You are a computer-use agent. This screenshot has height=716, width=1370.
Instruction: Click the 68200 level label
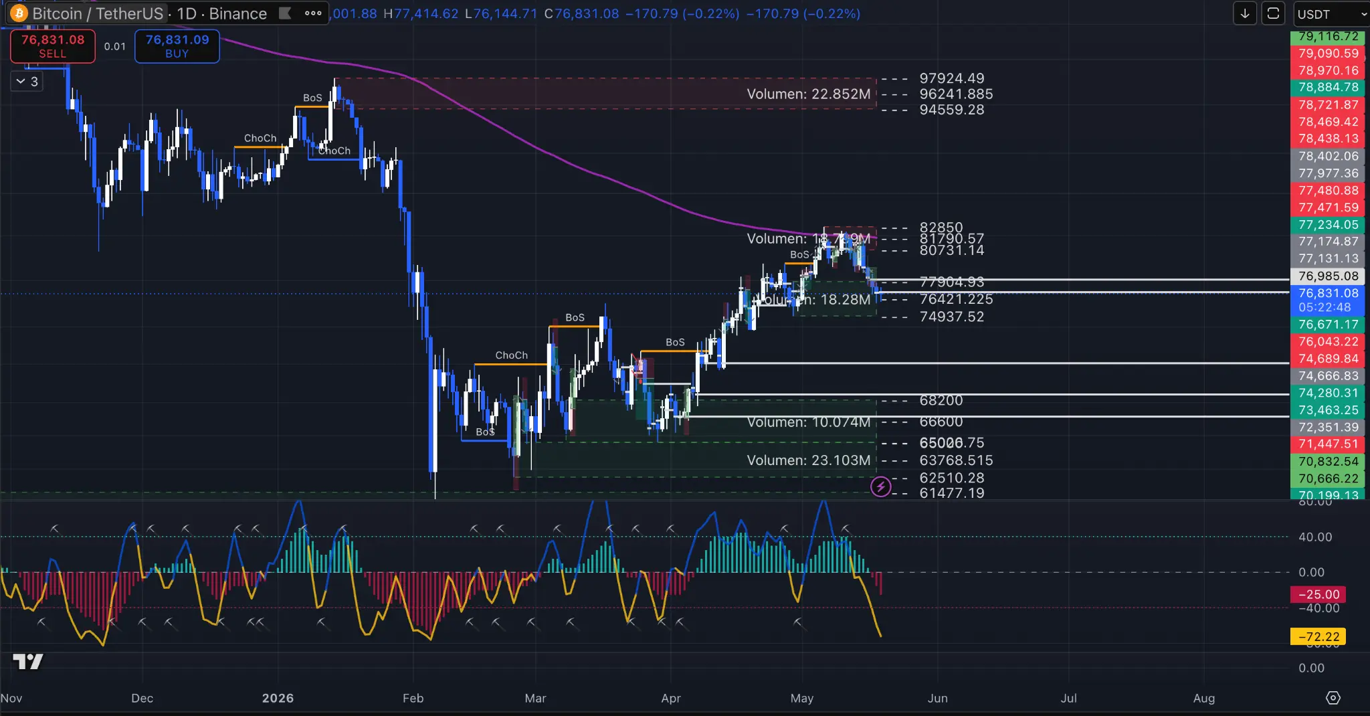point(941,400)
